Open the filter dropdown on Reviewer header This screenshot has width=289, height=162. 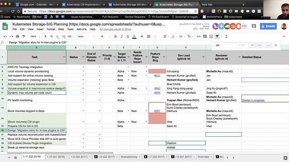point(239,57)
